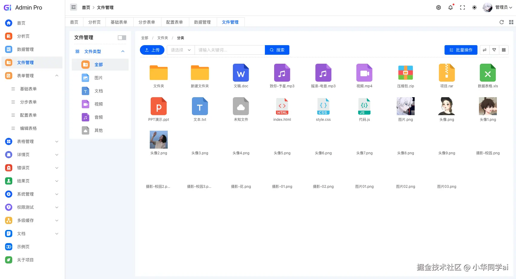Open 关于项目 in the sidebar
Image resolution: width=516 pixels, height=279 pixels.
coord(32,260)
